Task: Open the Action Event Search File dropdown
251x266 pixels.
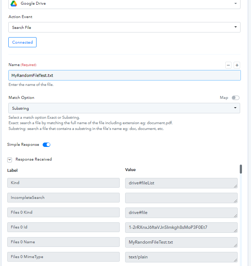Action: (x=124, y=27)
